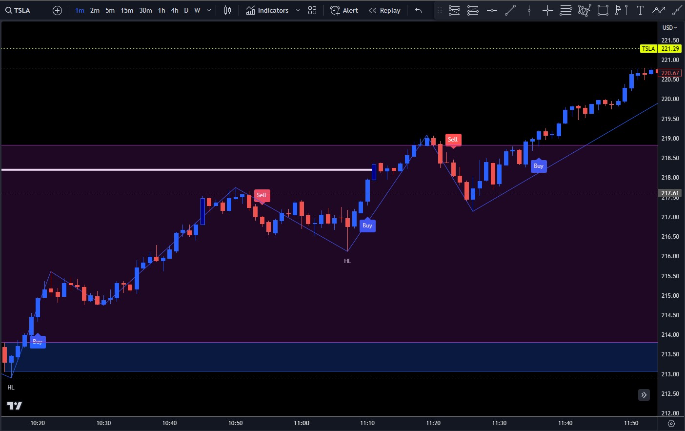Open the candlestick chart type selector

[227, 10]
